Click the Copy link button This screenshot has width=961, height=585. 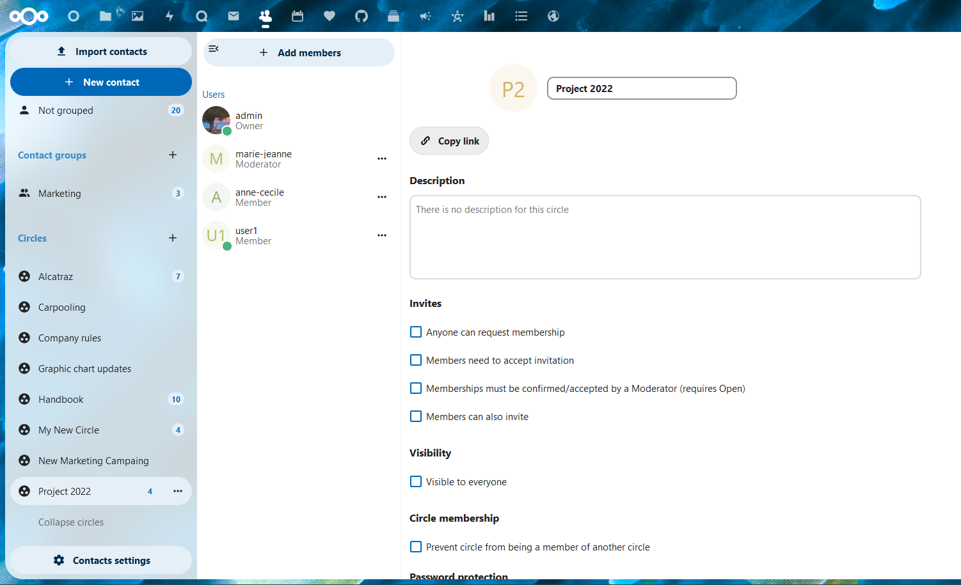[x=449, y=141]
